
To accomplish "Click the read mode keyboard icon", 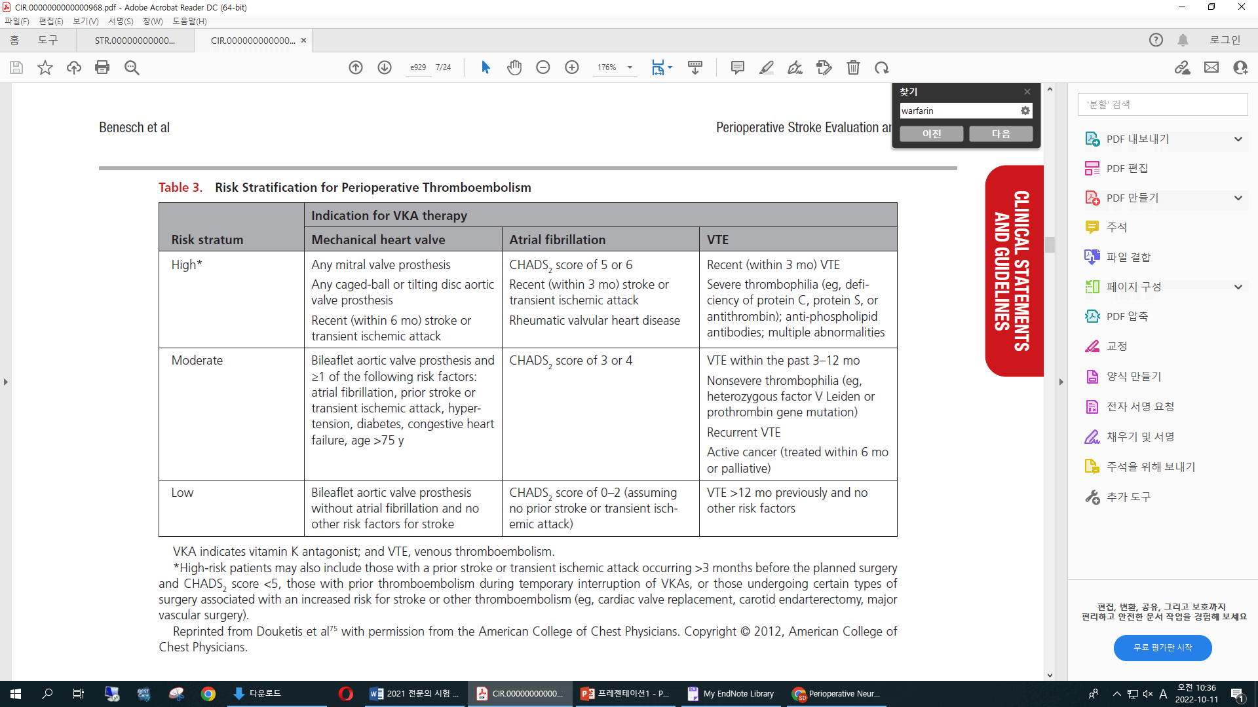I will click(695, 67).
